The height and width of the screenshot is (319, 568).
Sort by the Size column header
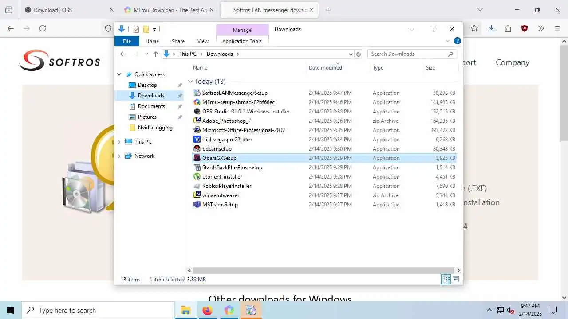430,68
